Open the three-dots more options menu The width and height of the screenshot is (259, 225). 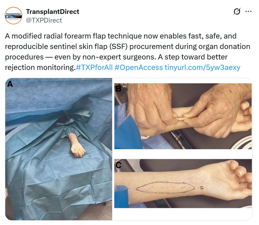pyautogui.click(x=248, y=12)
